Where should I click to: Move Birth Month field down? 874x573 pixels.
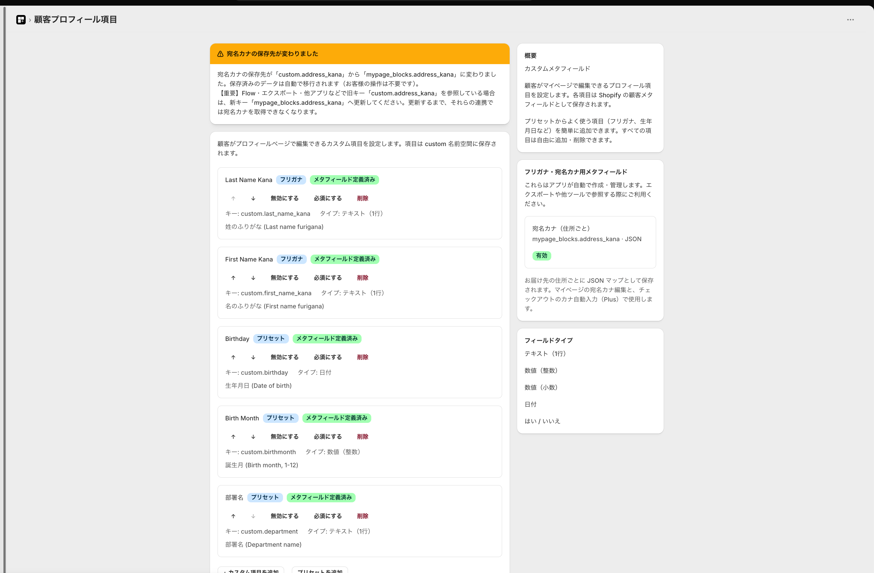[253, 437]
